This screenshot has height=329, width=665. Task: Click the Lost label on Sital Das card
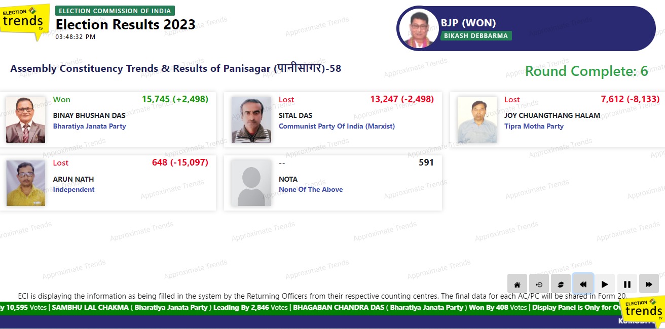286,99
